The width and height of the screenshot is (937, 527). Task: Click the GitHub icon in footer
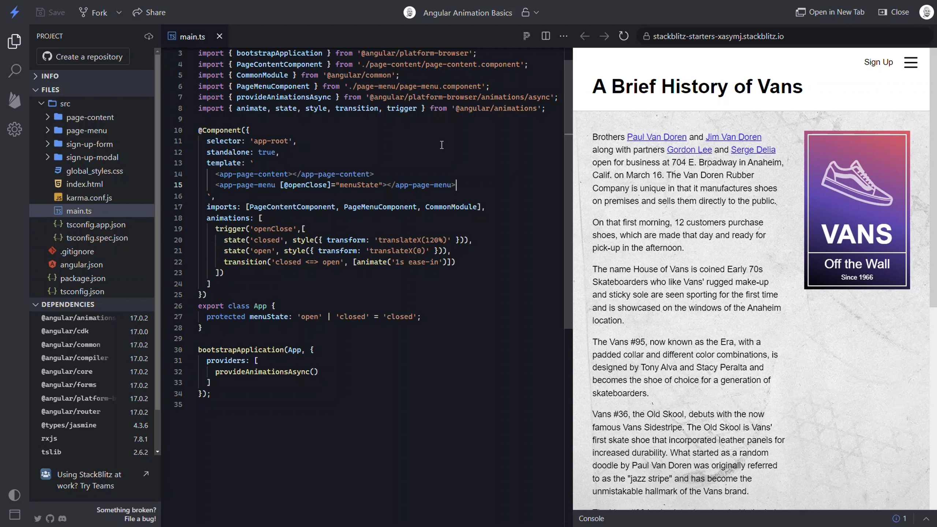coord(50,518)
